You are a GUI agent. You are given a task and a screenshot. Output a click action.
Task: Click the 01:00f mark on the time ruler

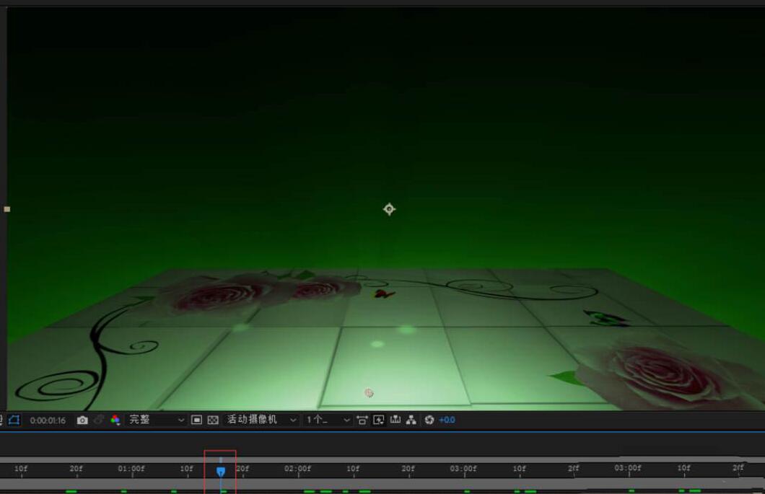[x=131, y=469]
